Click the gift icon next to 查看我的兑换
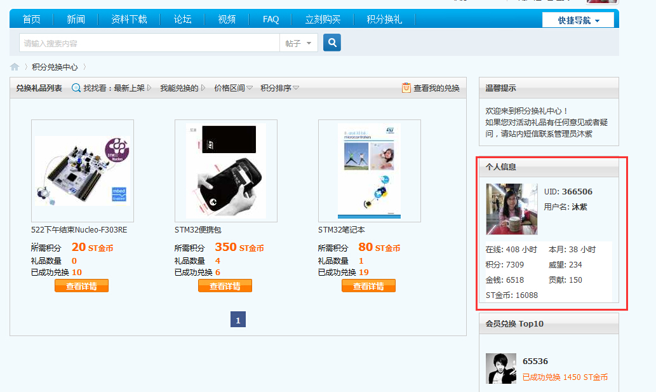This screenshot has width=656, height=392. 406,88
